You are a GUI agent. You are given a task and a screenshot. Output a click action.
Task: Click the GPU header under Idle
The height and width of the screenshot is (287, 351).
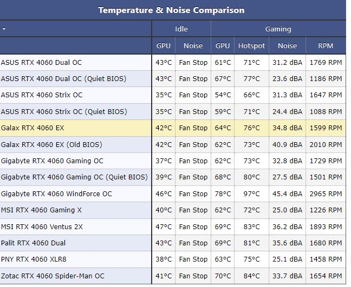(164, 46)
